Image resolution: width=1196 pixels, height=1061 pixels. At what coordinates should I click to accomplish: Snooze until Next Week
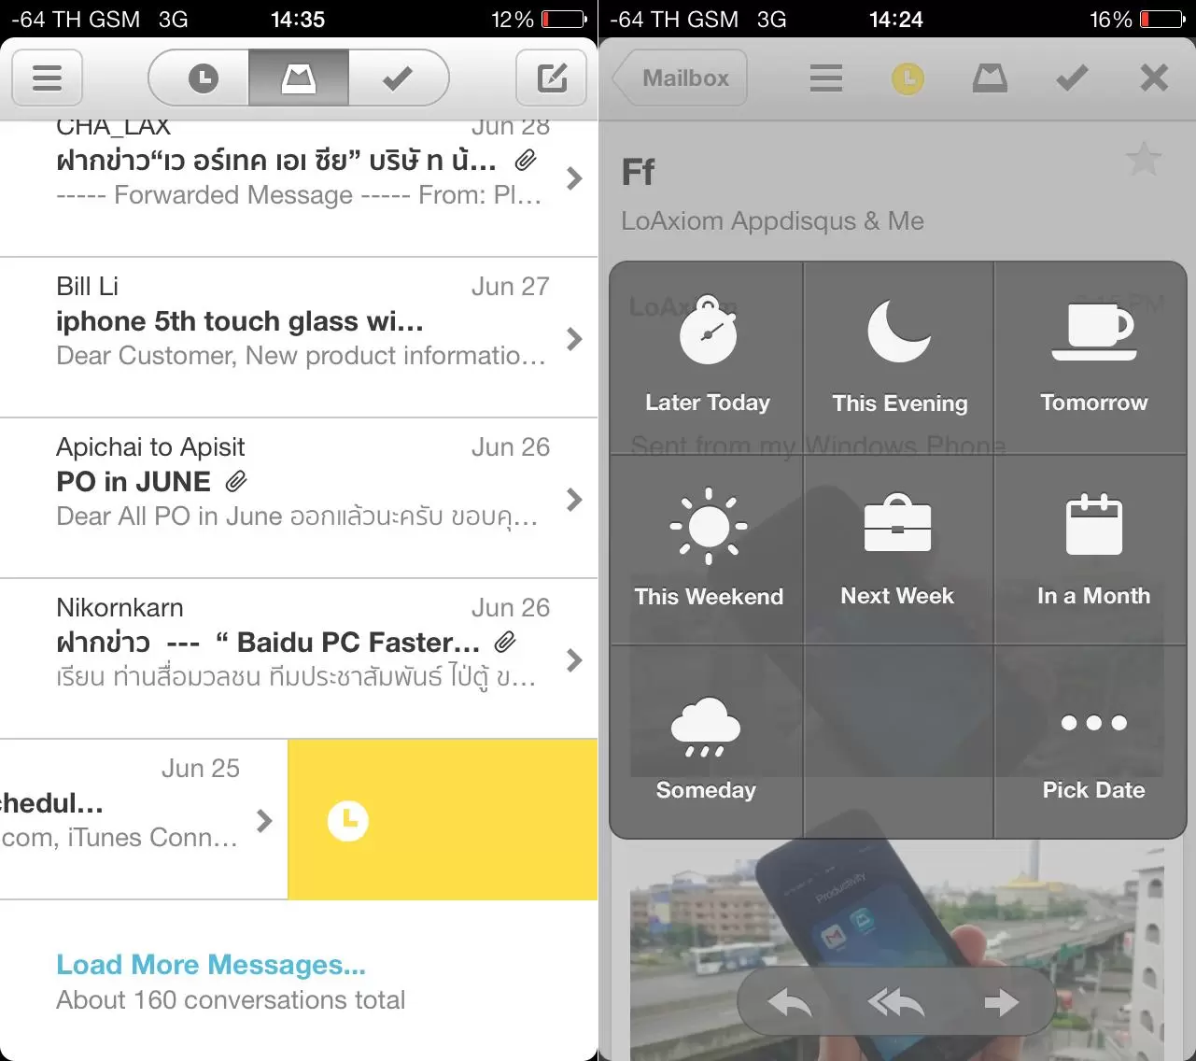(899, 550)
